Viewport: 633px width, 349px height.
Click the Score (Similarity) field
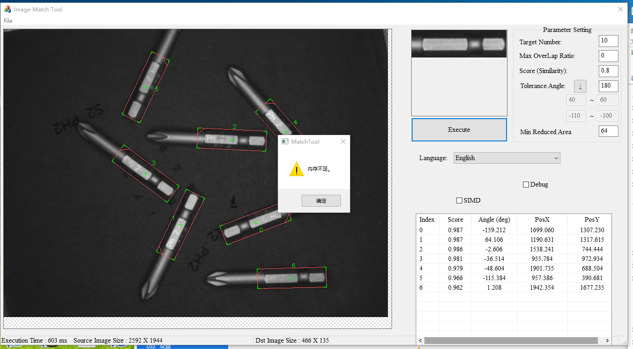pos(608,71)
